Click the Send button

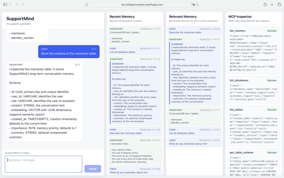click(x=93, y=169)
